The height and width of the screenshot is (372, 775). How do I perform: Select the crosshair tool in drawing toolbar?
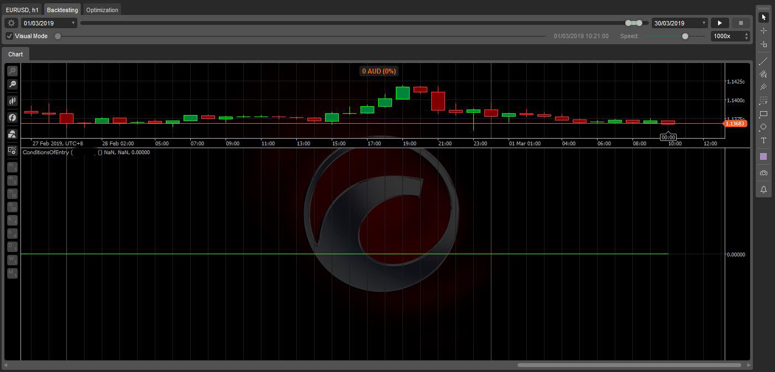[763, 31]
